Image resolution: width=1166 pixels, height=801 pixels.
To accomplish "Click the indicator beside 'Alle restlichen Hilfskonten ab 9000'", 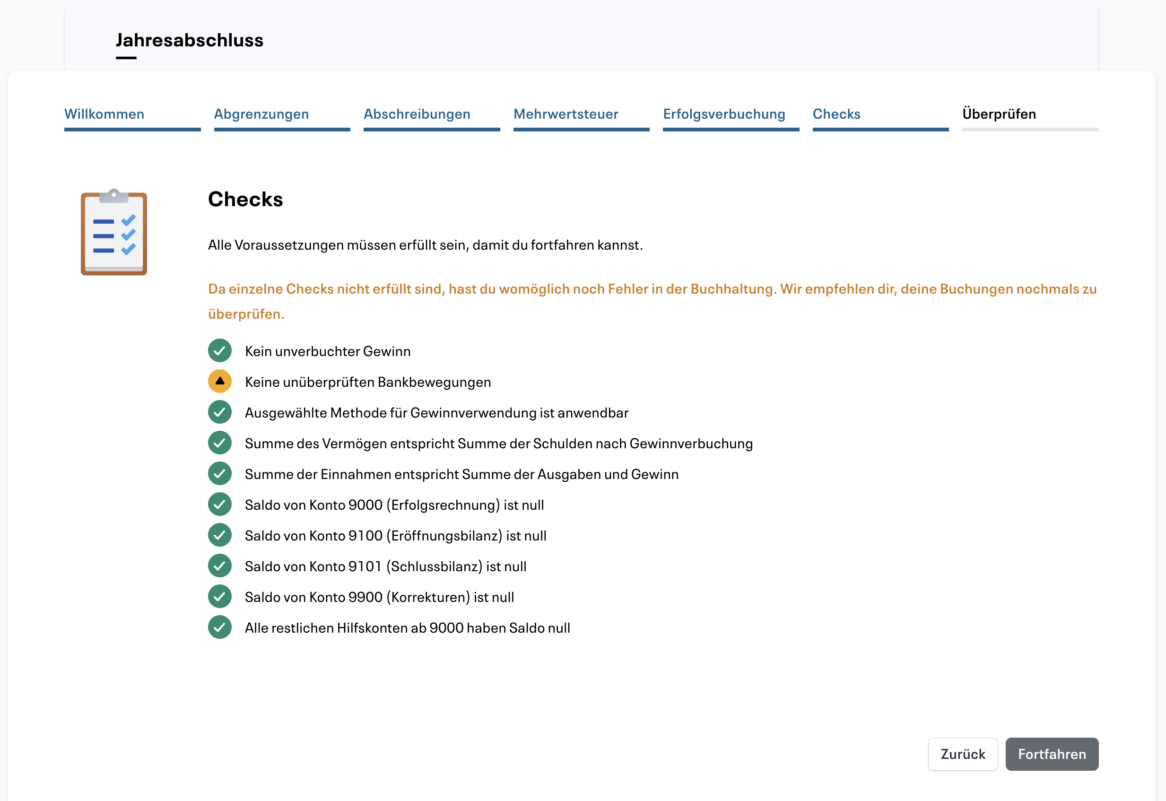I will point(219,627).
